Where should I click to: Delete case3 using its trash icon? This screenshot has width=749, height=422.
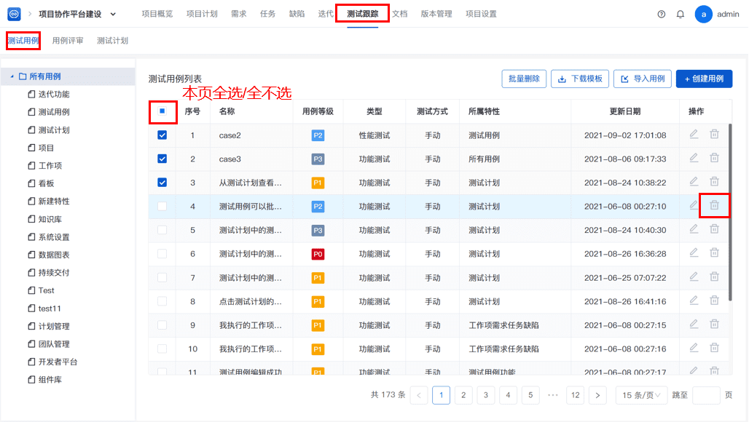click(x=714, y=158)
